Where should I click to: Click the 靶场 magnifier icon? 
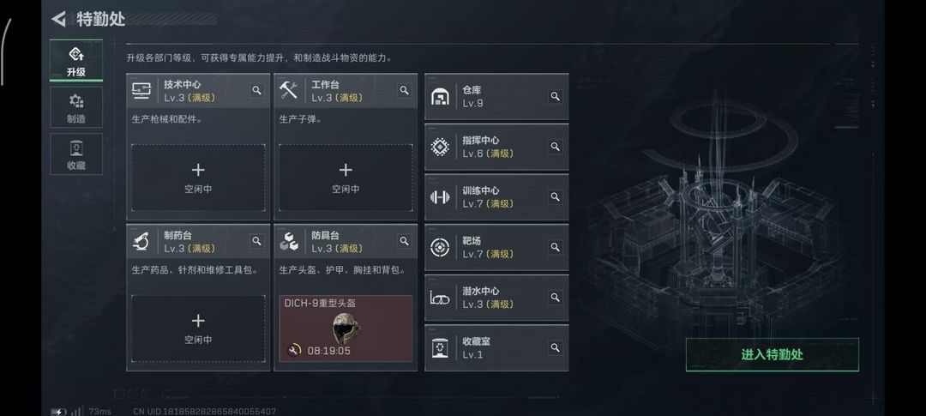point(555,247)
